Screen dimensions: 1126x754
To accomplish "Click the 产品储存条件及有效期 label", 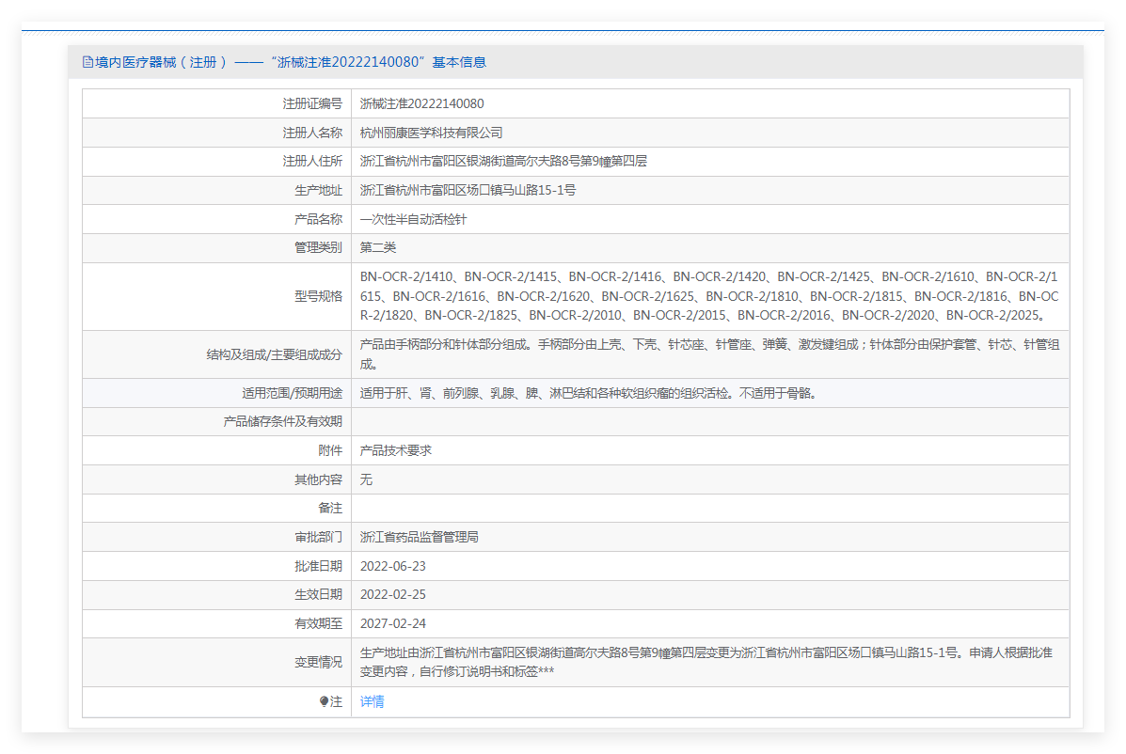I will coord(282,422).
